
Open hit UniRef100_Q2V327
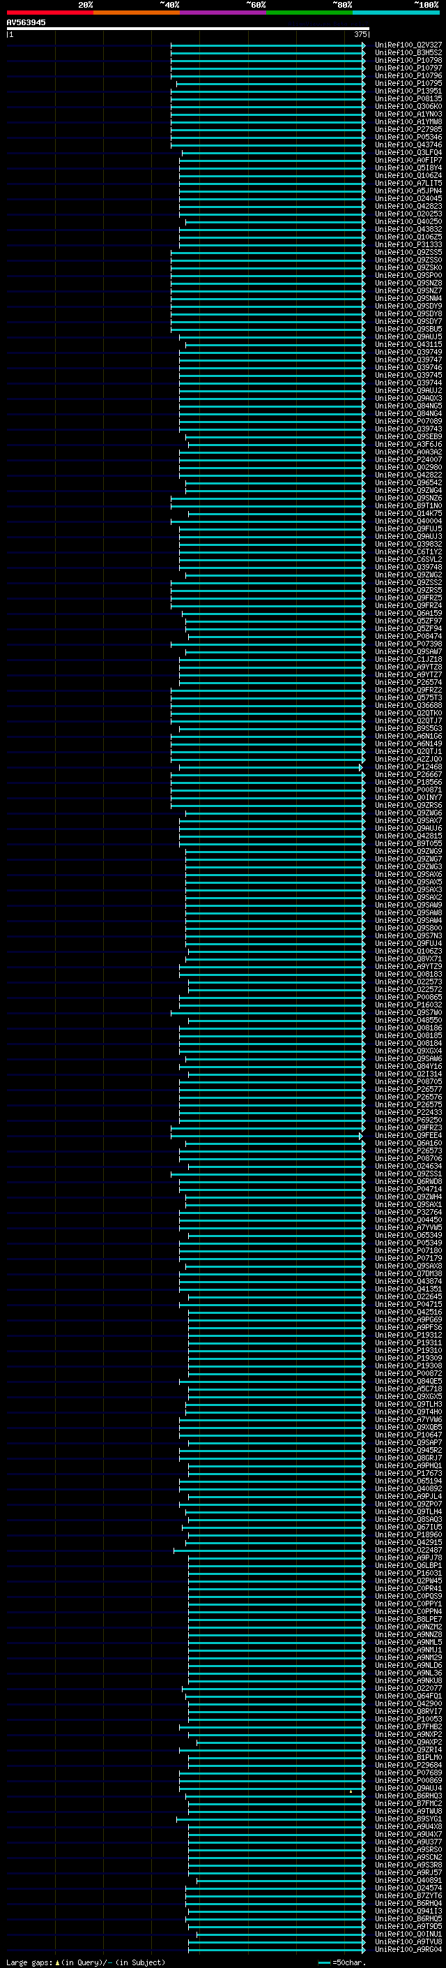click(x=408, y=45)
